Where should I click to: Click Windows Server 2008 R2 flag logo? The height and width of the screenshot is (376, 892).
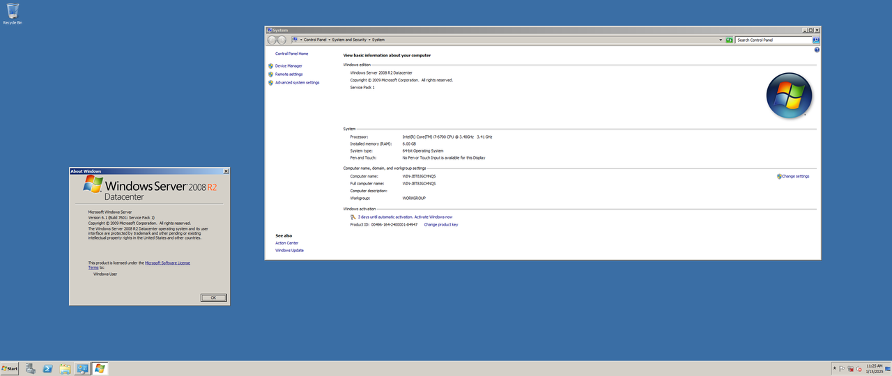tap(93, 185)
